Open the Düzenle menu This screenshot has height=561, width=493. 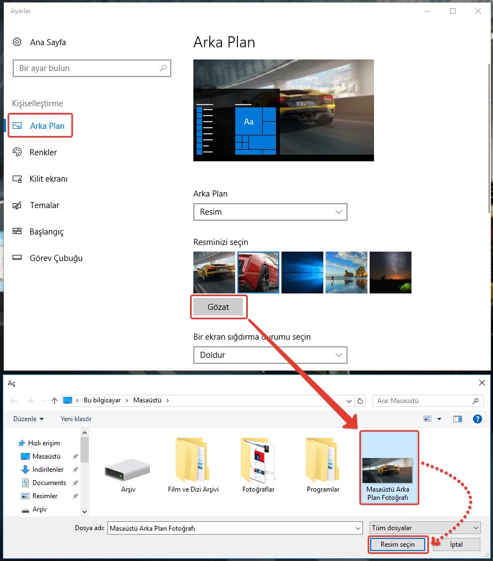click(x=28, y=419)
